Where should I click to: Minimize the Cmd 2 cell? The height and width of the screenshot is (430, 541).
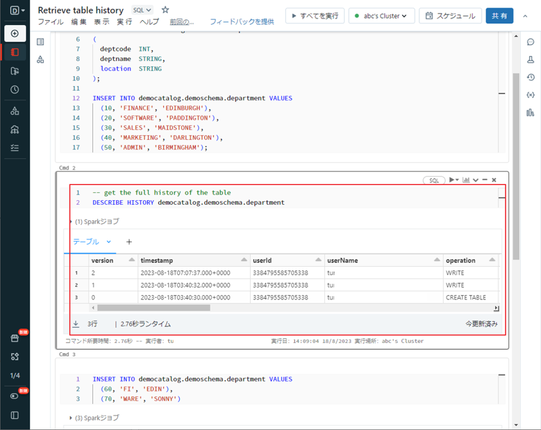point(485,180)
